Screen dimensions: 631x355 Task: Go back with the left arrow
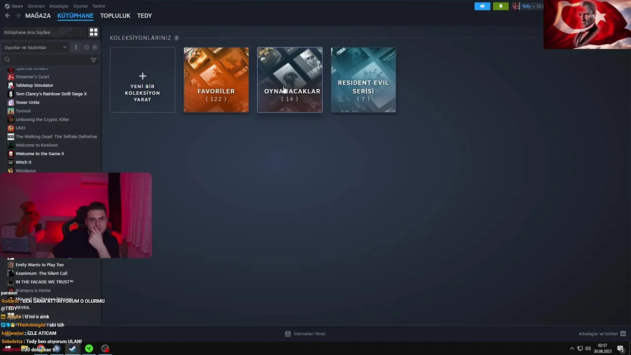(x=7, y=16)
